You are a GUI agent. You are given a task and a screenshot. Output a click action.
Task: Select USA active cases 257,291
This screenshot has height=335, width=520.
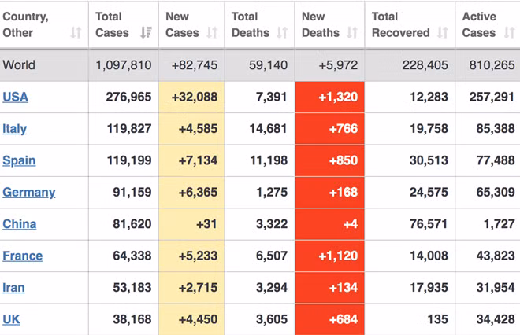pyautogui.click(x=492, y=97)
